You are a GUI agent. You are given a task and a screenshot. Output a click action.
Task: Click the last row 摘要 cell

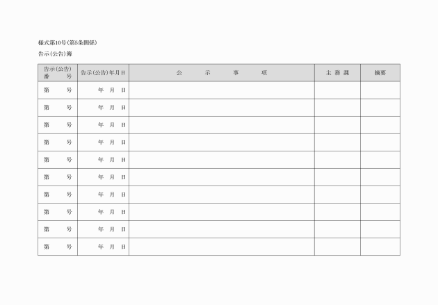(x=380, y=247)
